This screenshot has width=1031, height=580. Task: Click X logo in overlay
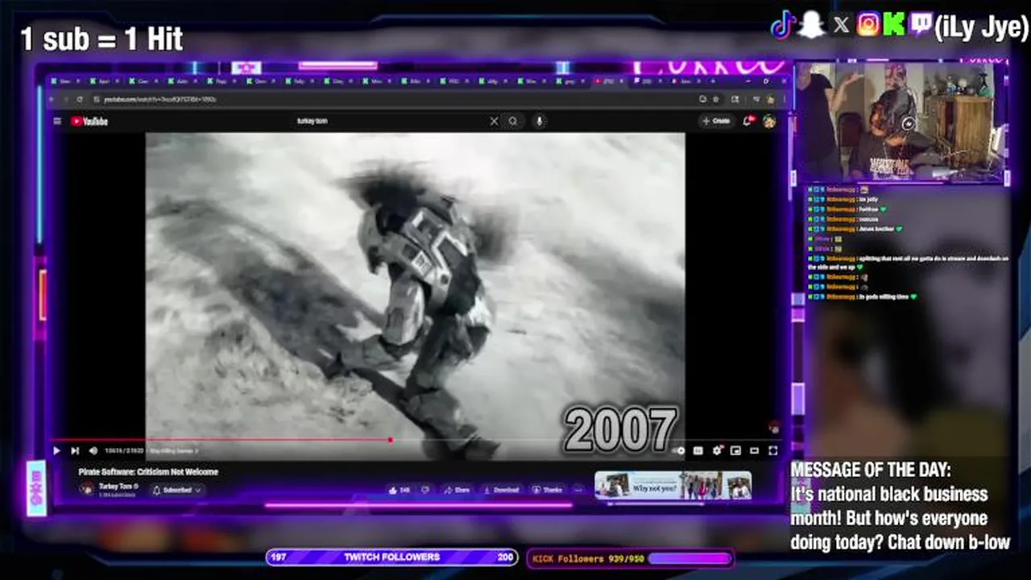pos(841,25)
